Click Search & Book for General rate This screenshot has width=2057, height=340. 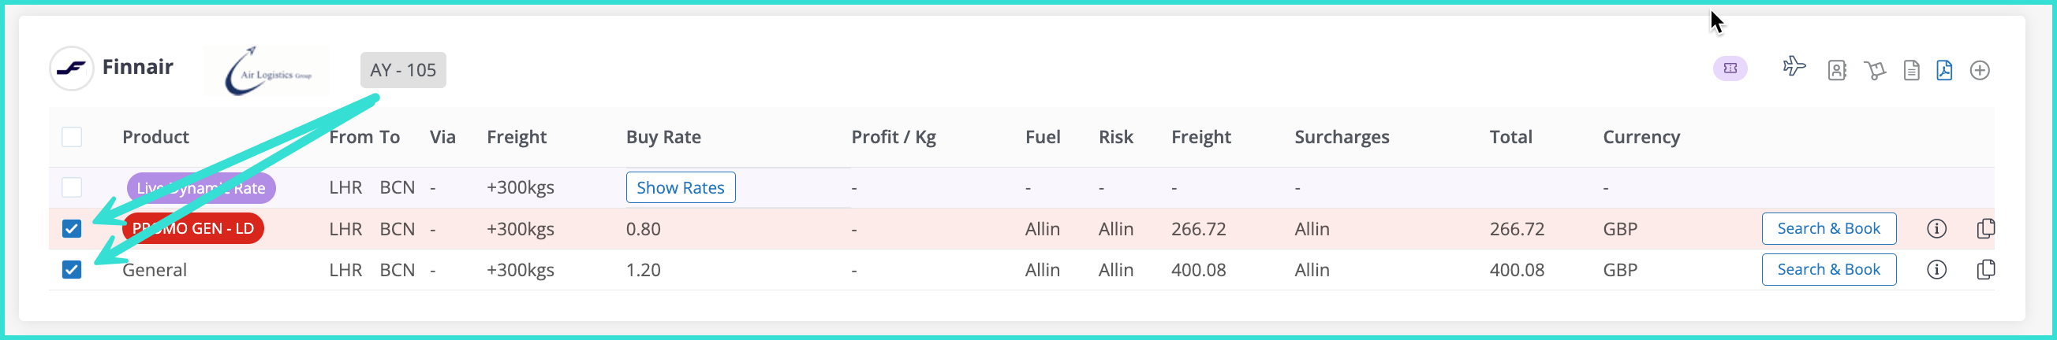point(1828,270)
